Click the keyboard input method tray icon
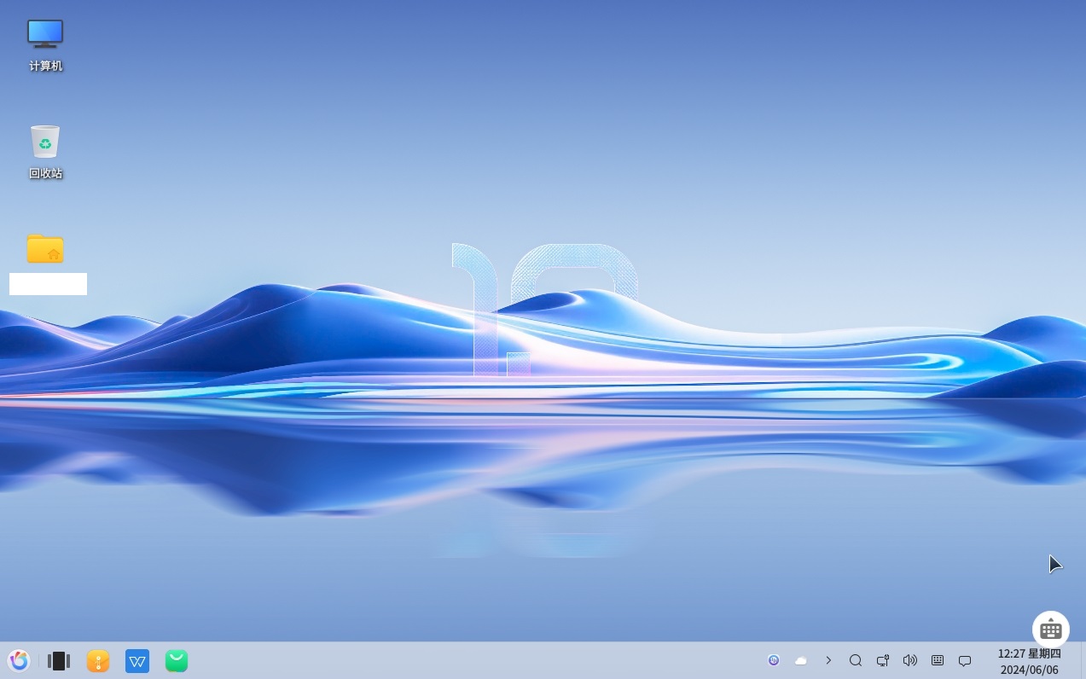 point(938,660)
